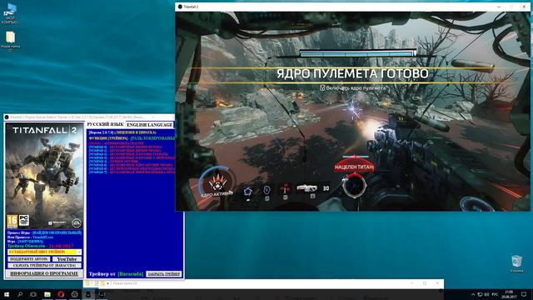Open taskbar search magnifier

pyautogui.click(x=20, y=294)
